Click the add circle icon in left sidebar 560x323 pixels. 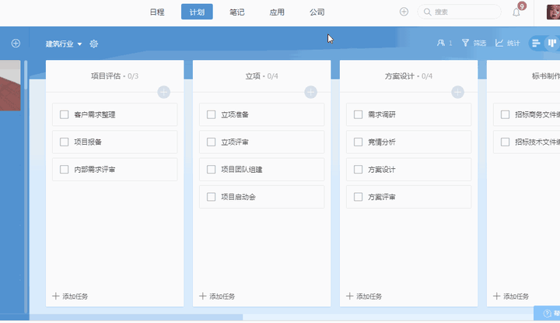click(x=16, y=44)
